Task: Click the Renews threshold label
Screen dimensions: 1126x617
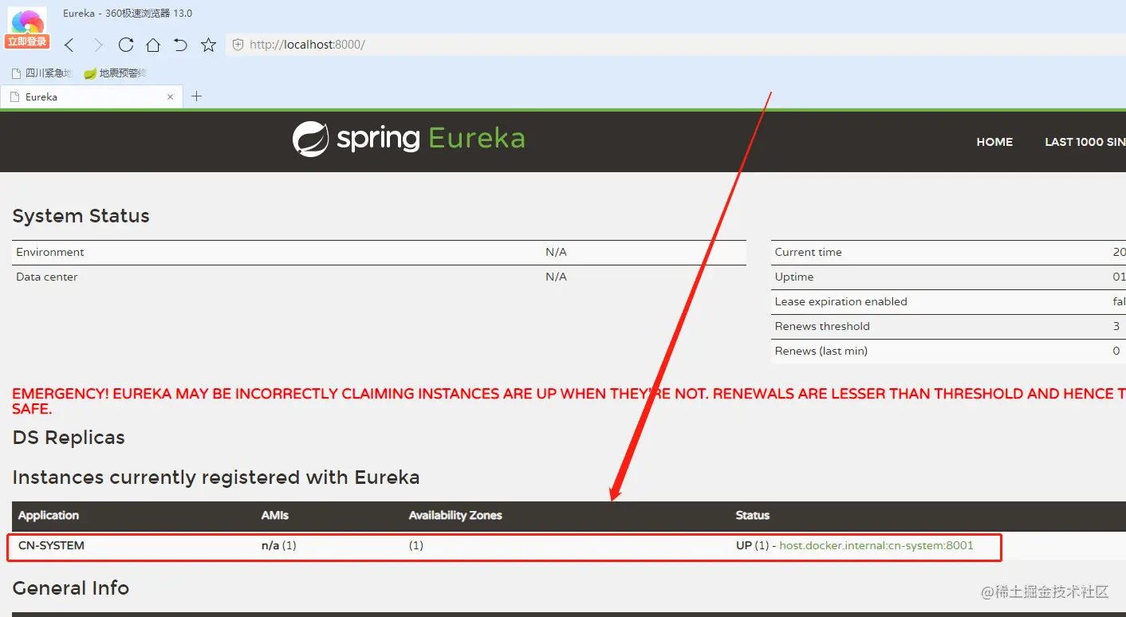Action: [822, 326]
